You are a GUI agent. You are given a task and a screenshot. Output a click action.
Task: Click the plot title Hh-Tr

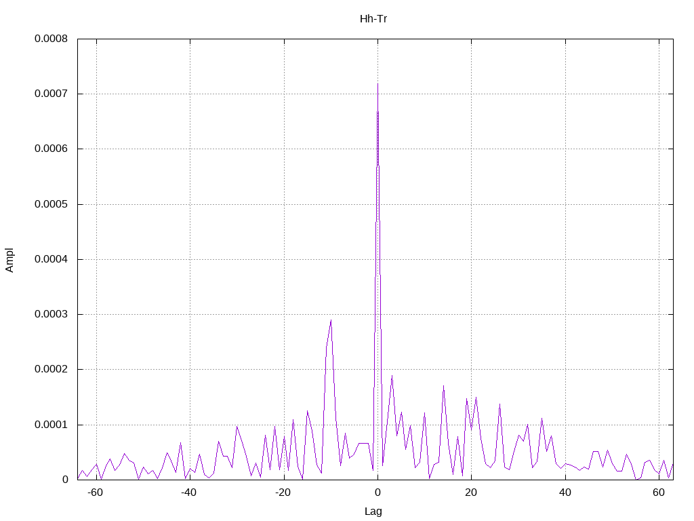coord(373,19)
